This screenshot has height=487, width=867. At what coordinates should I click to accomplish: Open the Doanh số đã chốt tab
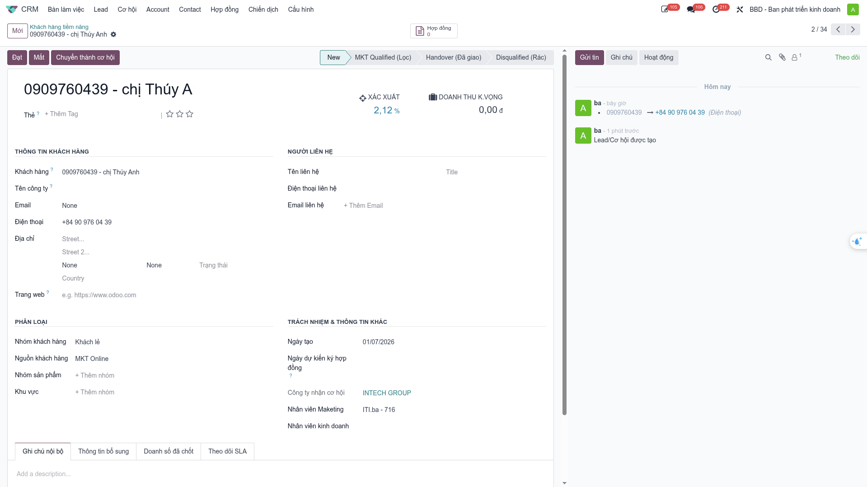point(169,451)
